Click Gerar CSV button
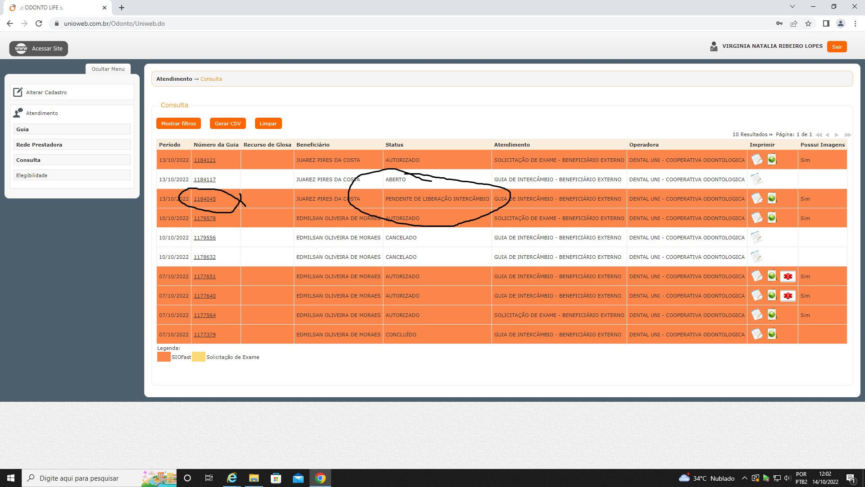This screenshot has width=865, height=487. click(228, 124)
